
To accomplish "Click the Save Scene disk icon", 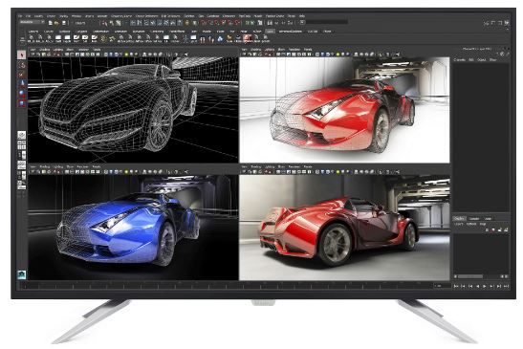I will (64, 23).
